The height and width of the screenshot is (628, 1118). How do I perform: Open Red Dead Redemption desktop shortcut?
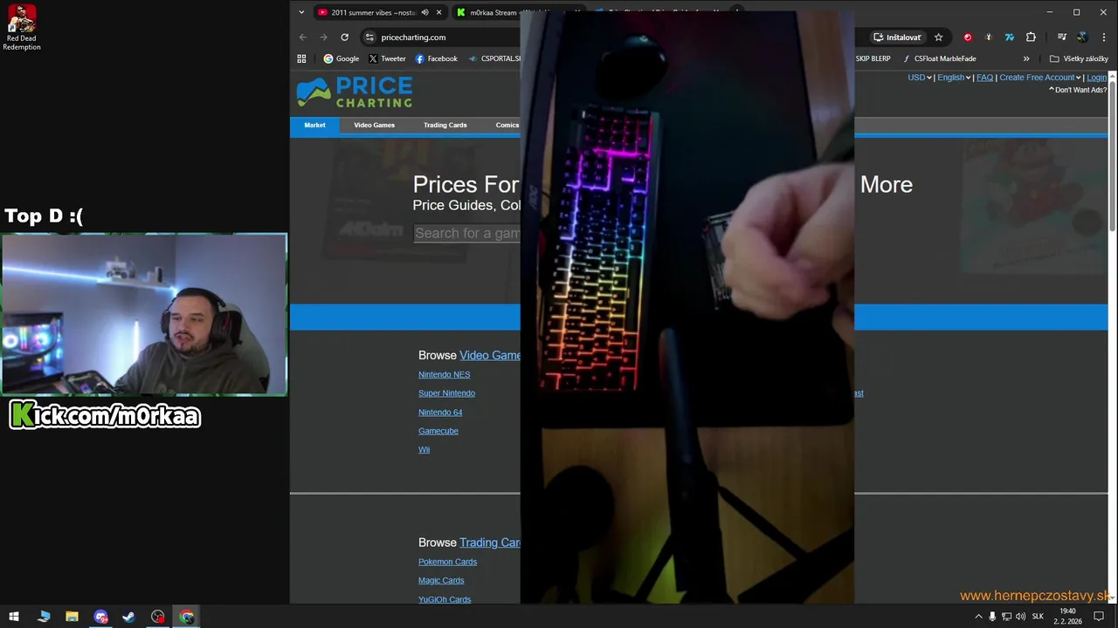pyautogui.click(x=22, y=28)
